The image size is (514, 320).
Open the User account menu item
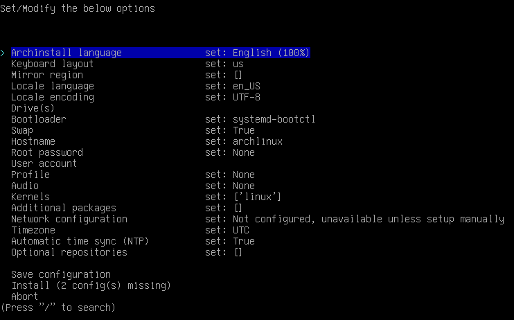[x=44, y=163]
